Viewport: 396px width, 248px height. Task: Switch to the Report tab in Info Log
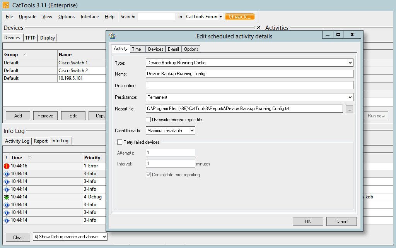coord(41,141)
